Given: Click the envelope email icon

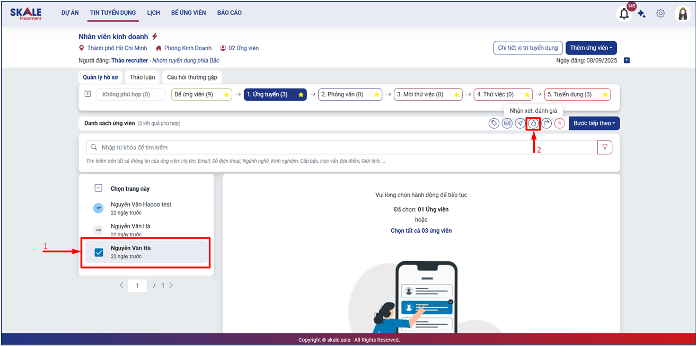Looking at the screenshot, I should (x=507, y=123).
